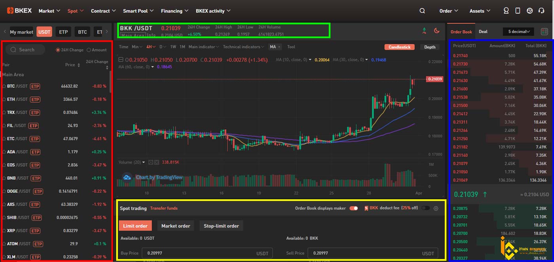Click the previous arrow beside My market
This screenshot has height=262, width=554.
click(x=5, y=32)
